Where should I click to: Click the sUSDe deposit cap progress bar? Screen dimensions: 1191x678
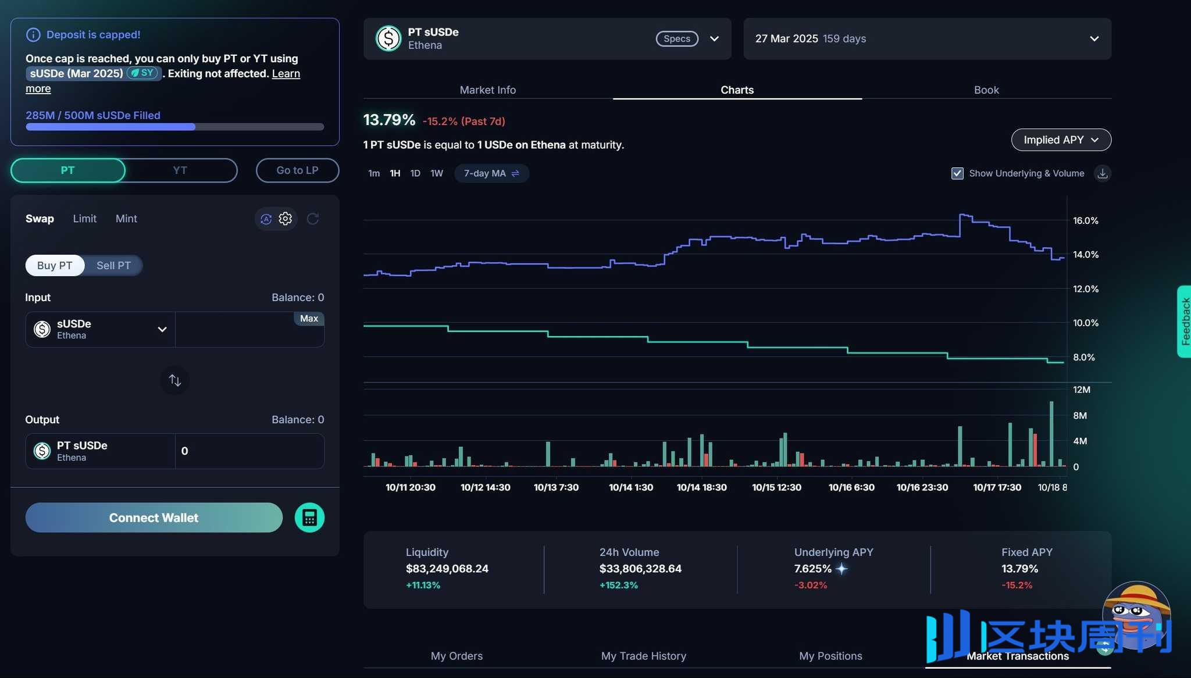coord(174,127)
